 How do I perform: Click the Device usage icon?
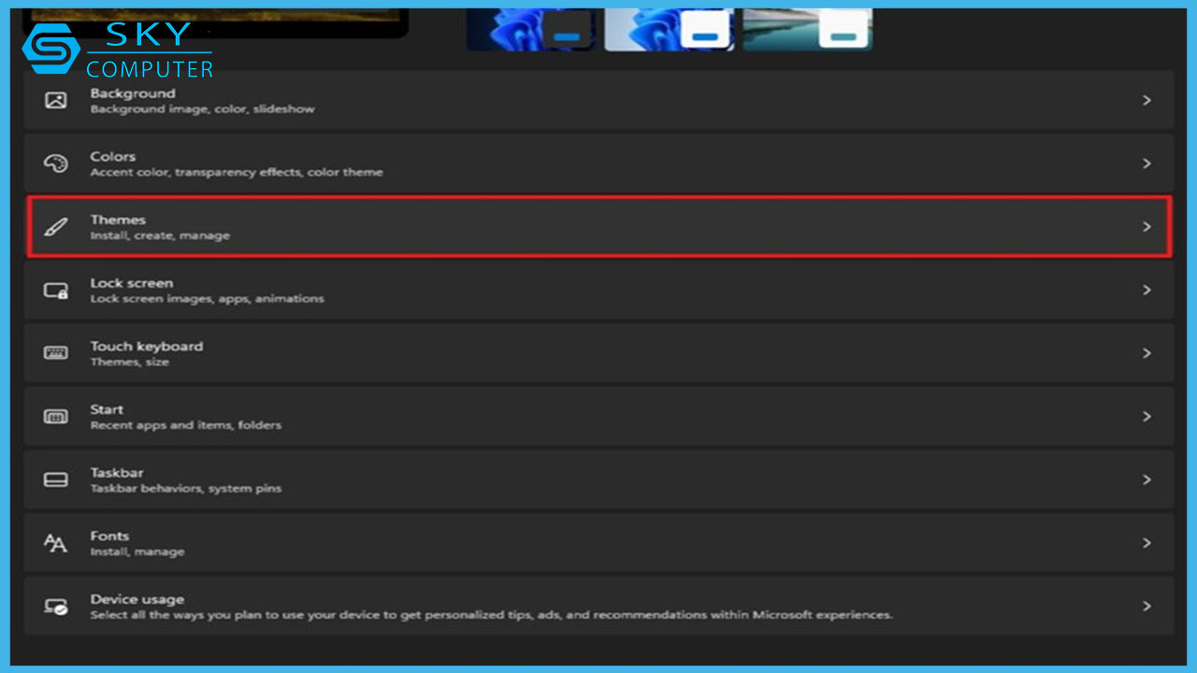point(56,607)
